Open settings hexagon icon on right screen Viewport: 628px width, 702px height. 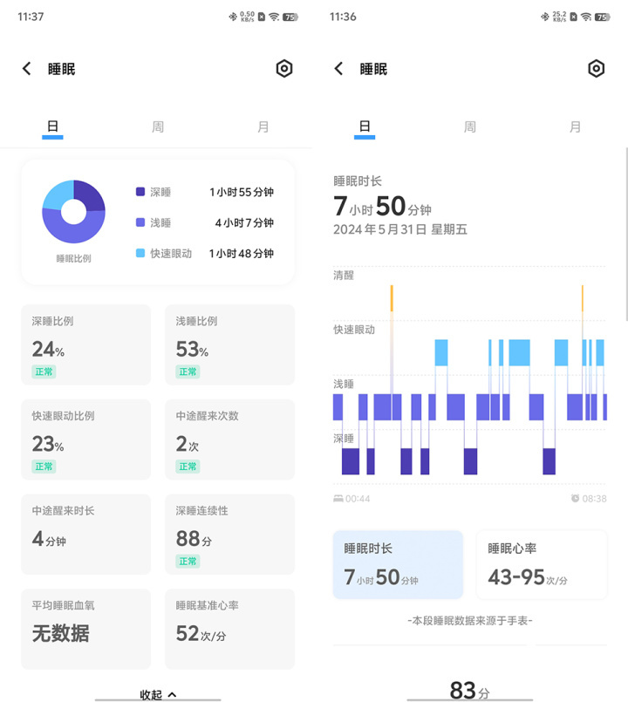(597, 69)
